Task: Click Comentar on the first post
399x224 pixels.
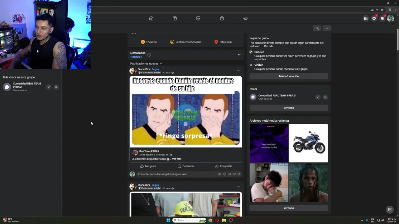Action: pyautogui.click(x=186, y=166)
